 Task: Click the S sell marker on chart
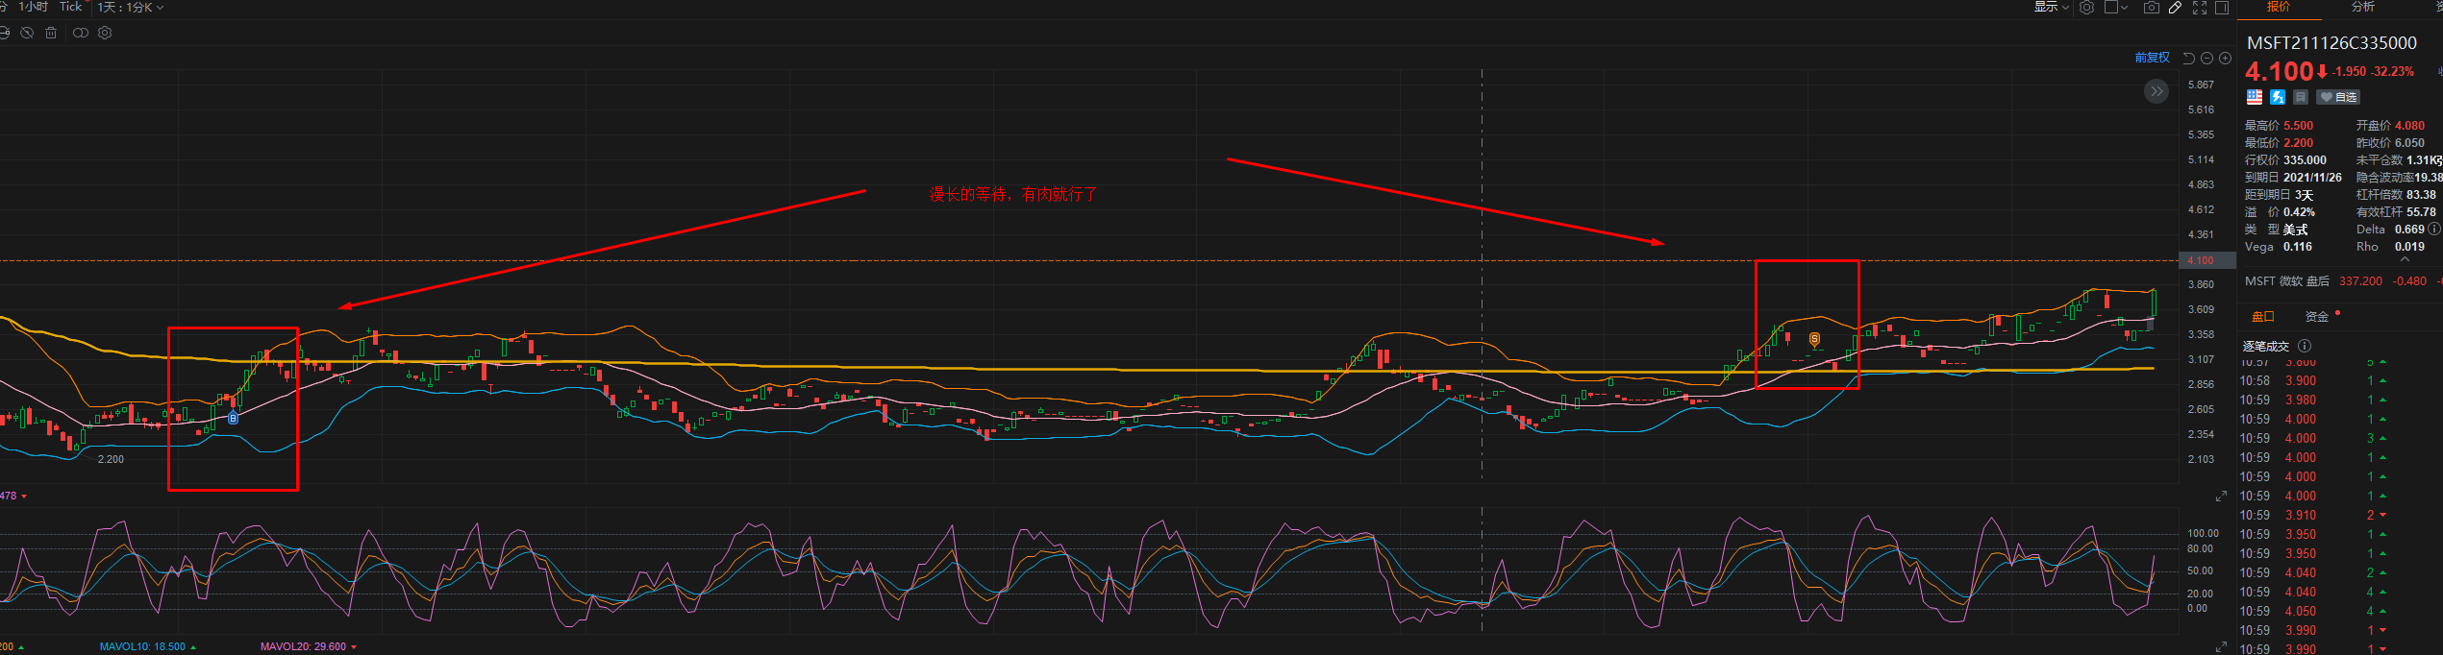(1814, 339)
